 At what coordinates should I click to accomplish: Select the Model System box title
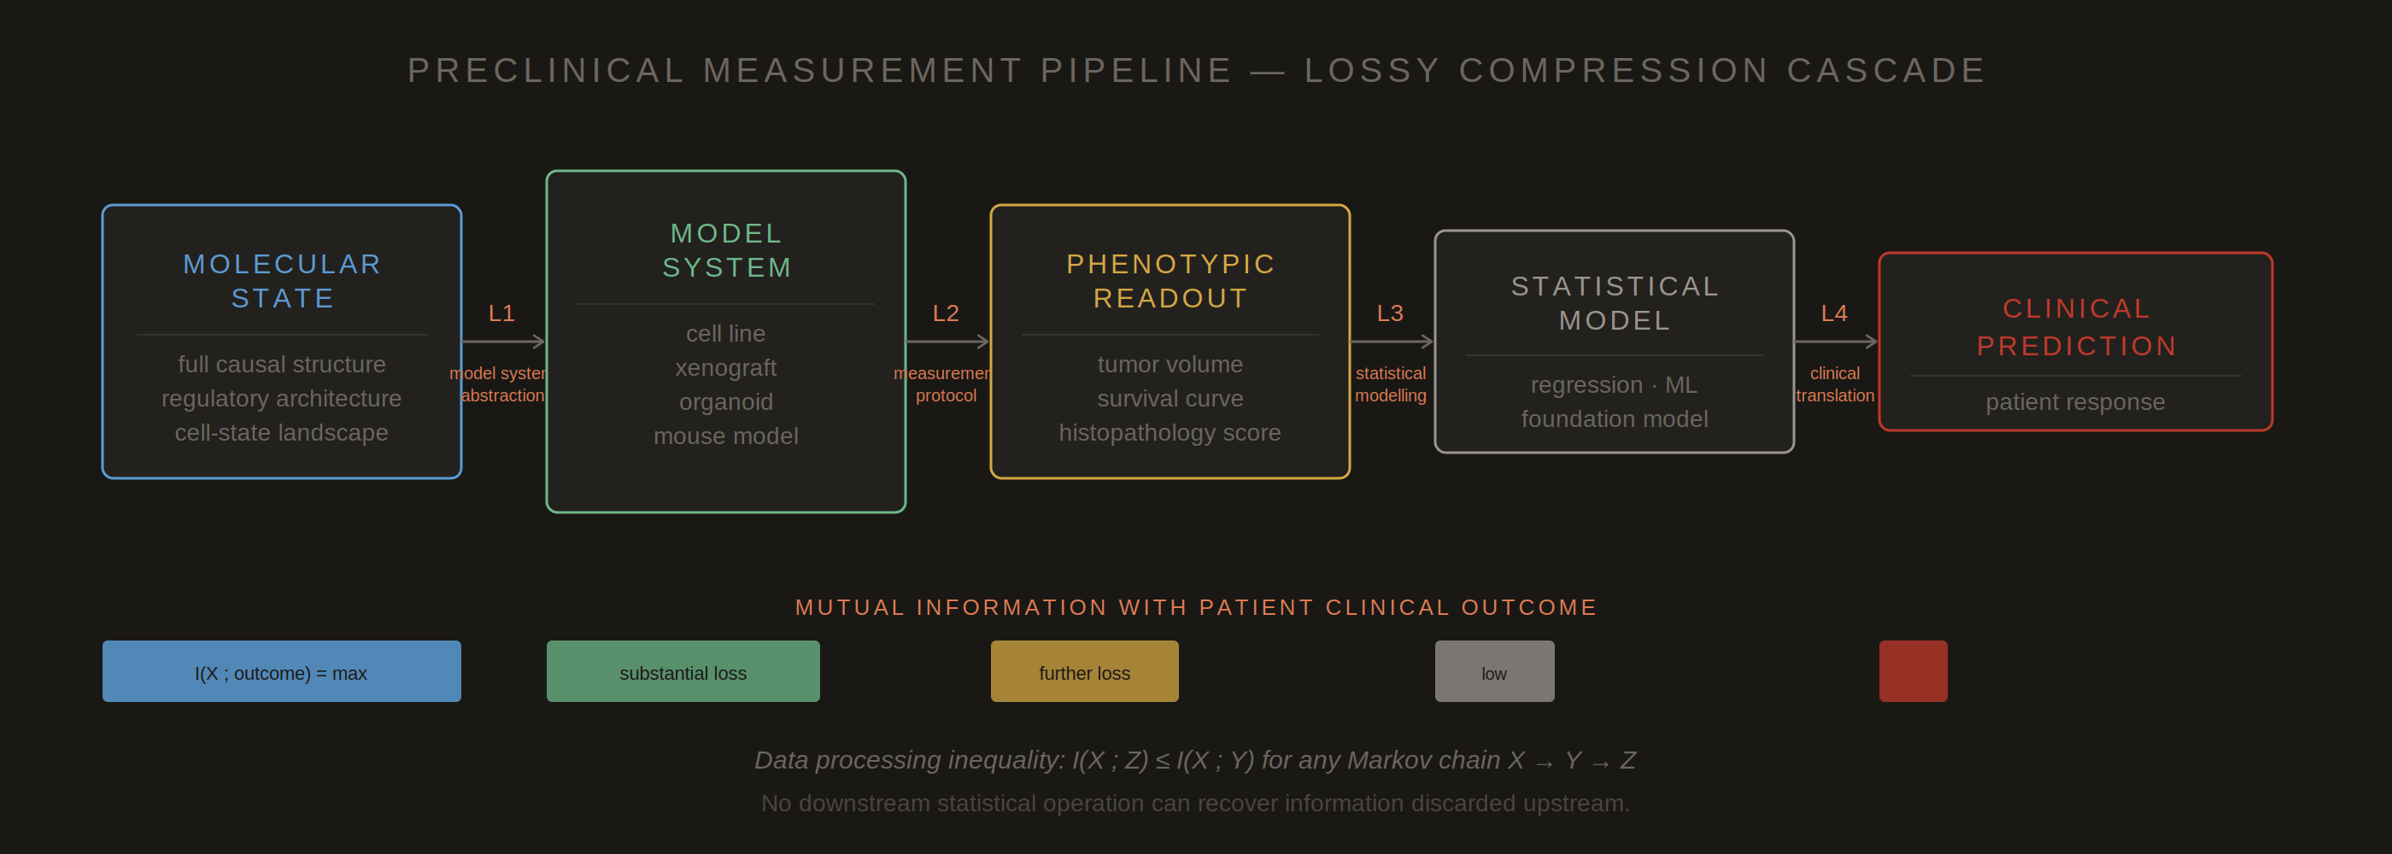pos(726,250)
